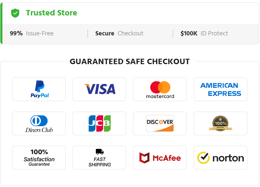The image size is (260, 187).
Task: Click the Trusted Store heading text
Action: [51, 13]
